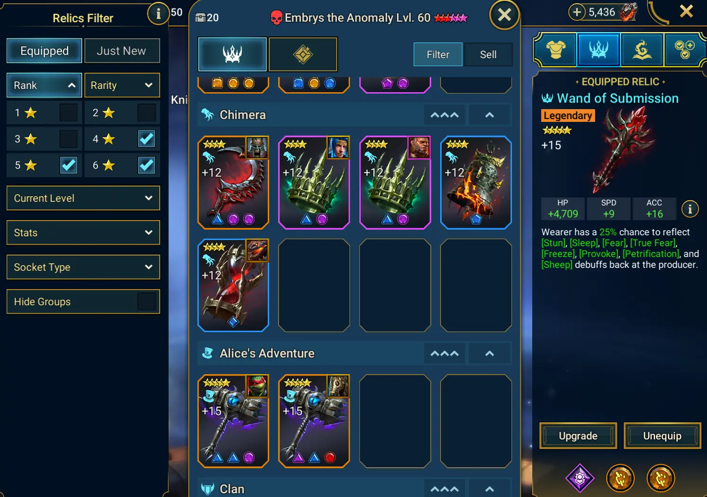Click the Upgrade button
Image resolution: width=707 pixels, height=497 pixels.
[x=578, y=436]
